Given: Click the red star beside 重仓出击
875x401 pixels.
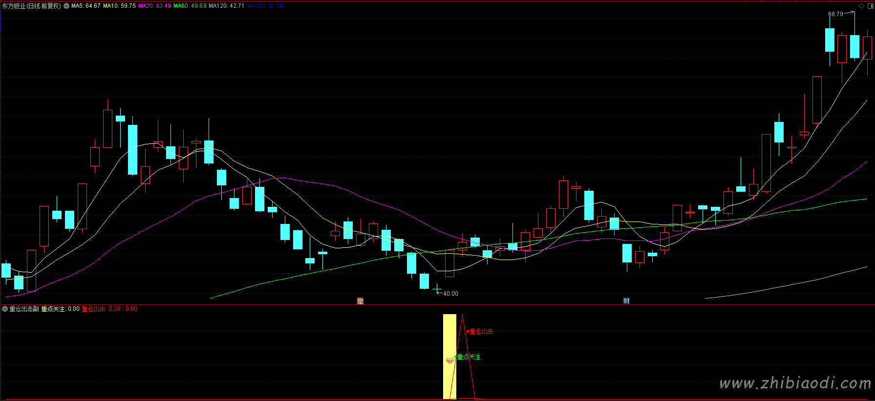Looking at the screenshot, I should coord(468,332).
